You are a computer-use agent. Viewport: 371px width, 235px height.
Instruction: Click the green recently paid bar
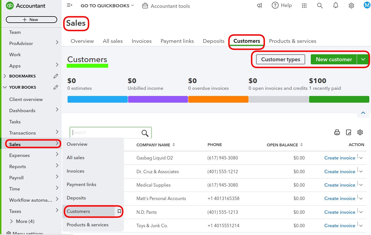339,99
